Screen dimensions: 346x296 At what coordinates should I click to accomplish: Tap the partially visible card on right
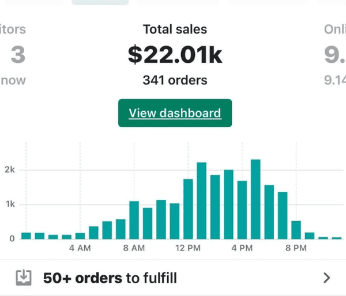[334, 55]
